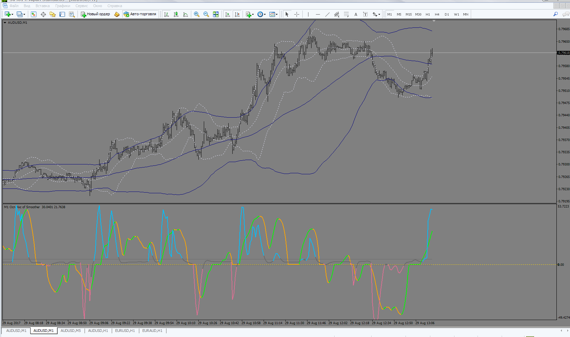Toggle the M15 timeframe button
Image resolution: width=570 pixels, height=337 pixels.
[409, 14]
